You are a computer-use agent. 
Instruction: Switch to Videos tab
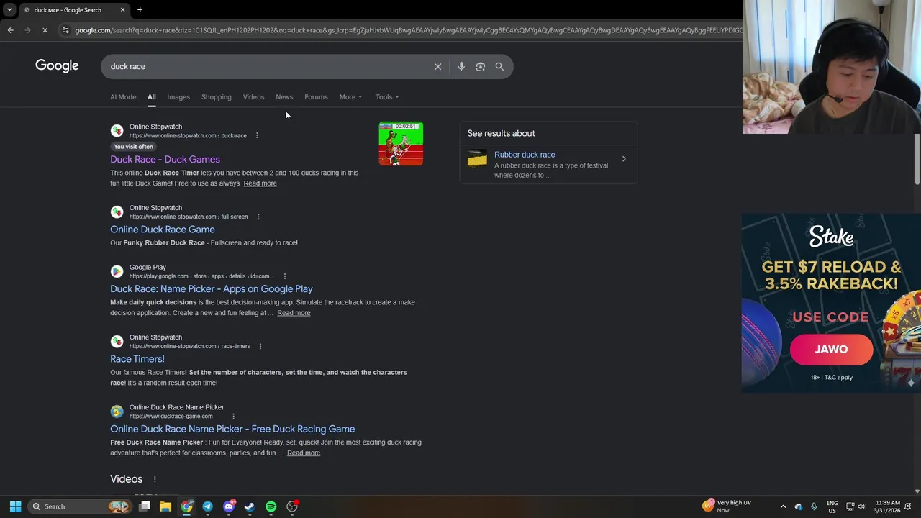tap(253, 97)
